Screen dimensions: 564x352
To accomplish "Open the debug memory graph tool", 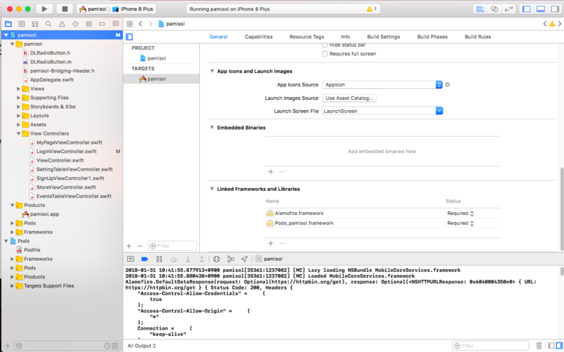I will click(x=231, y=259).
